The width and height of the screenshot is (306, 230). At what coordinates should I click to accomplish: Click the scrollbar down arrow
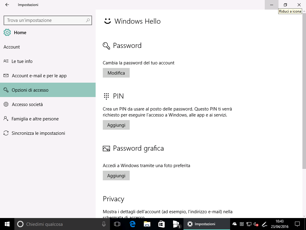point(304,216)
